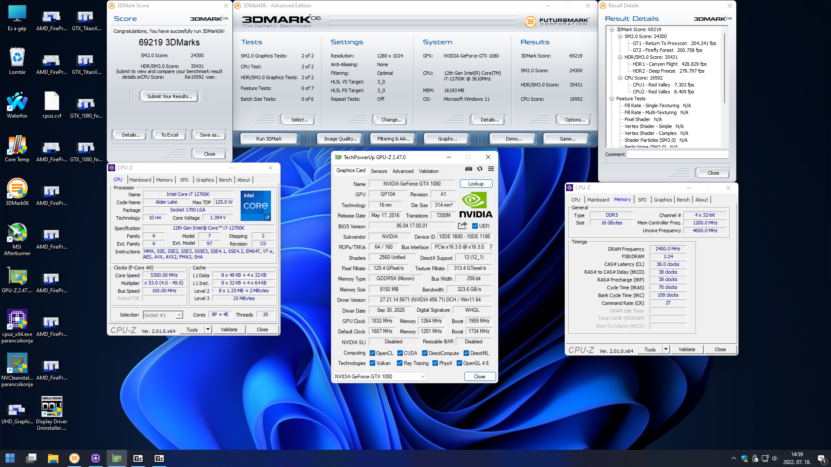Launch Waterfox from the desktop

pos(17,105)
